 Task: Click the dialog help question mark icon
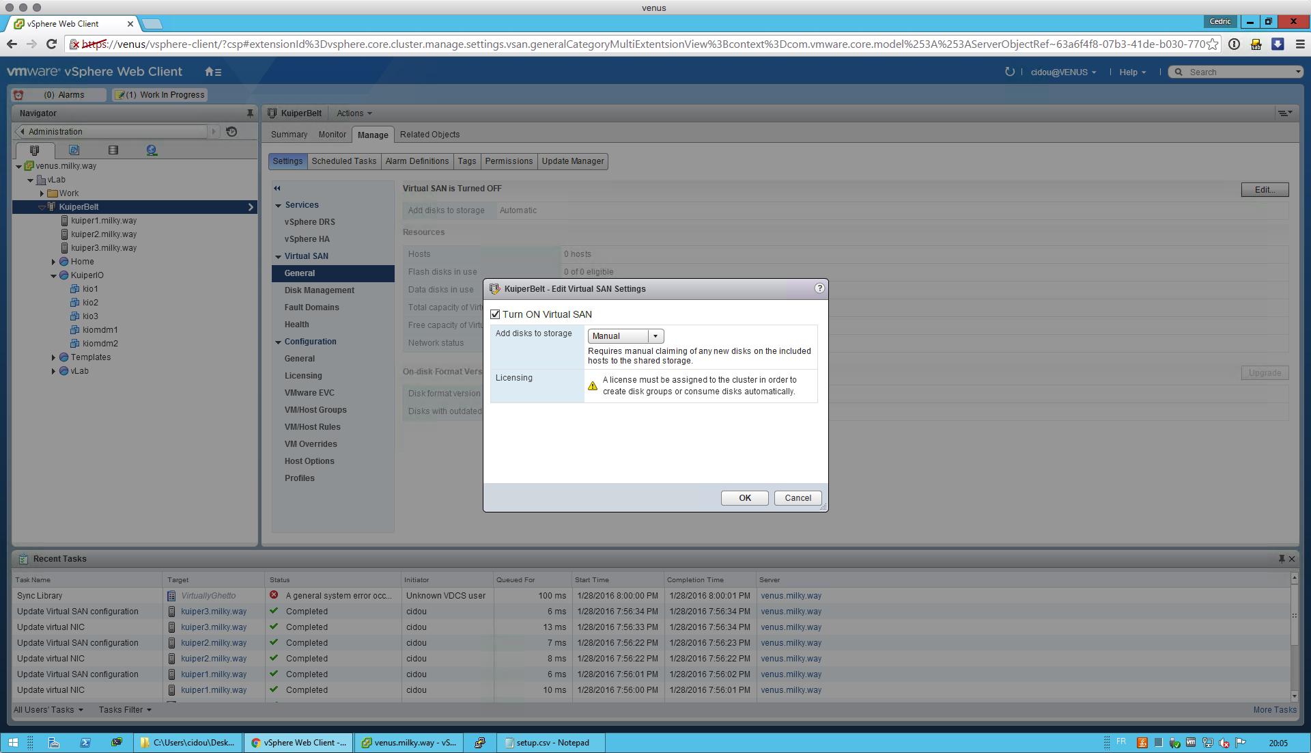pos(819,288)
